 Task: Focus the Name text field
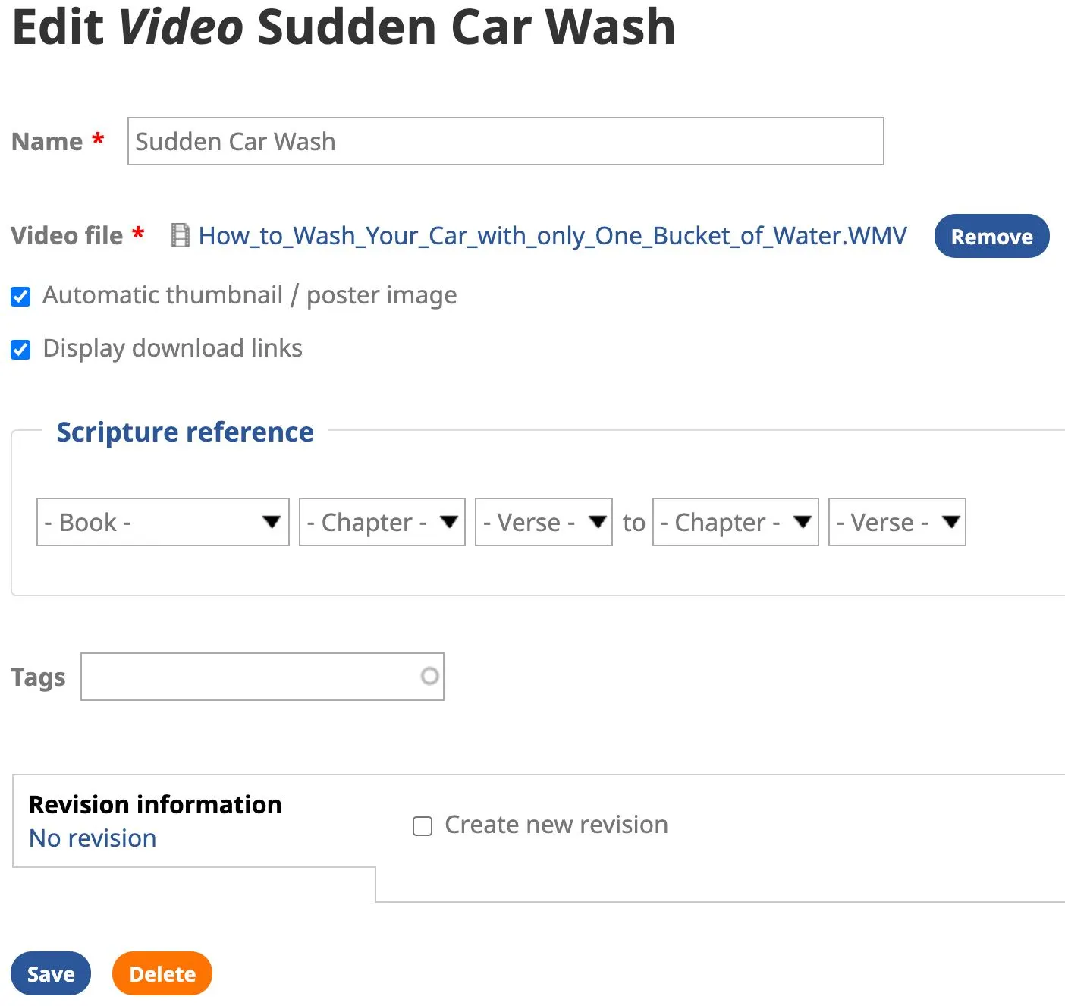click(x=505, y=142)
